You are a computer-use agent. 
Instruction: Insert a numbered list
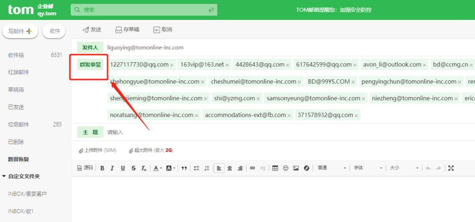(207, 168)
